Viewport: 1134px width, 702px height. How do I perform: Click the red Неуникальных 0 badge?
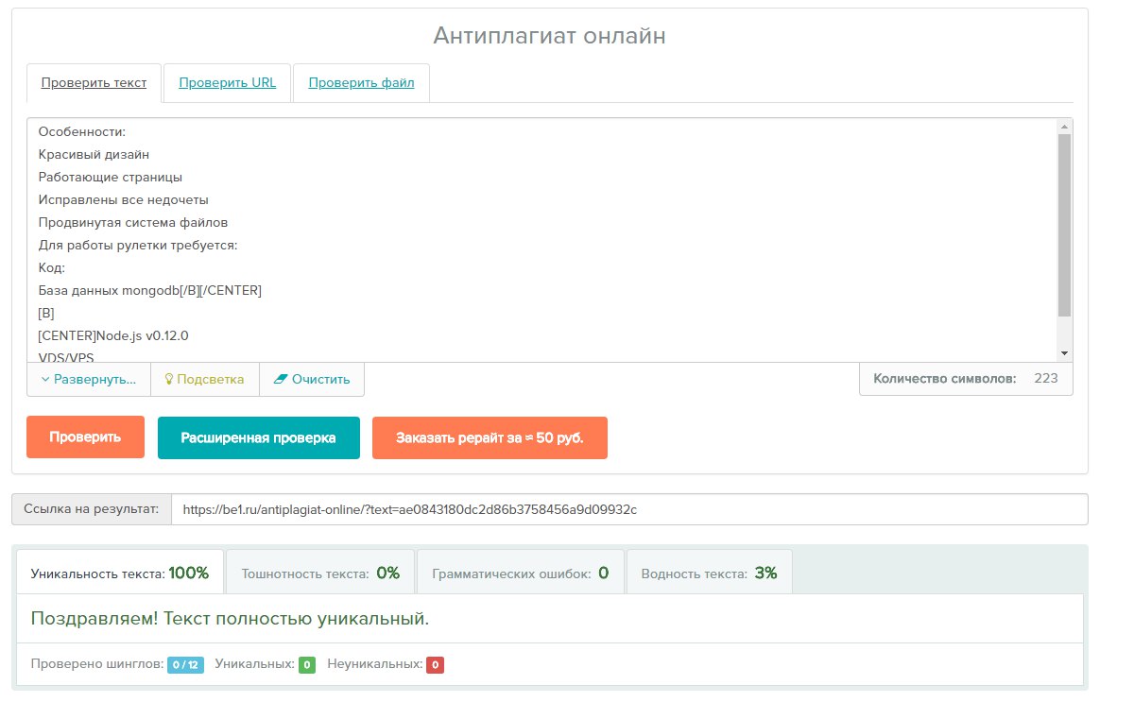tap(435, 665)
